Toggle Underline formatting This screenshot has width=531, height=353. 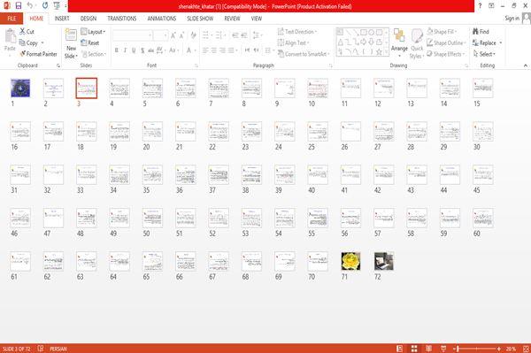click(x=134, y=50)
